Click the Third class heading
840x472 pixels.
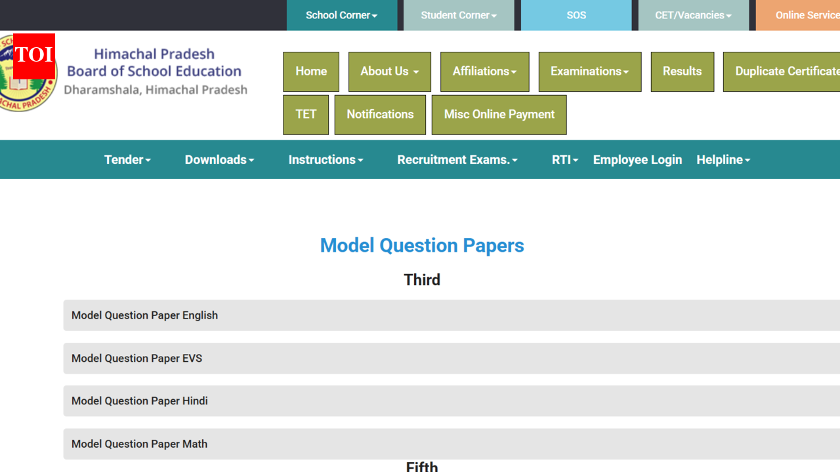click(x=422, y=280)
